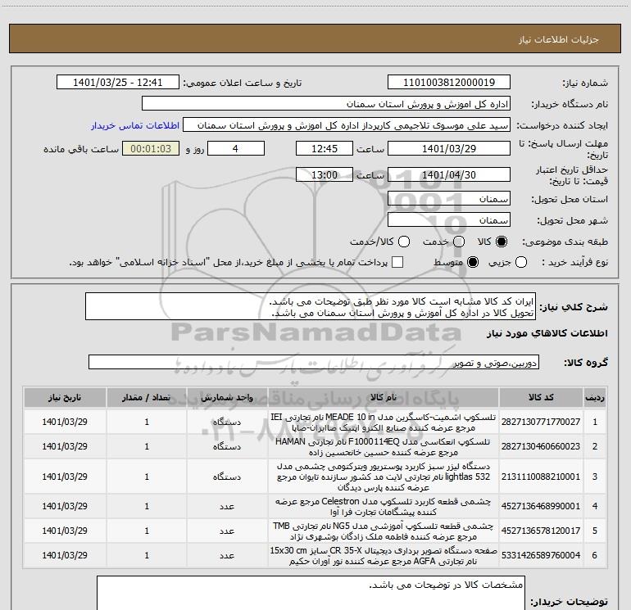
Task: Select the خدمت radio button
Action: pos(459,242)
